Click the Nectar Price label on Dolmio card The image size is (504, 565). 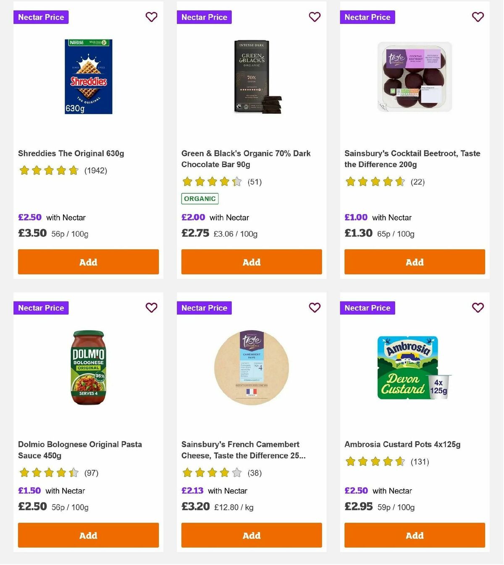[41, 308]
